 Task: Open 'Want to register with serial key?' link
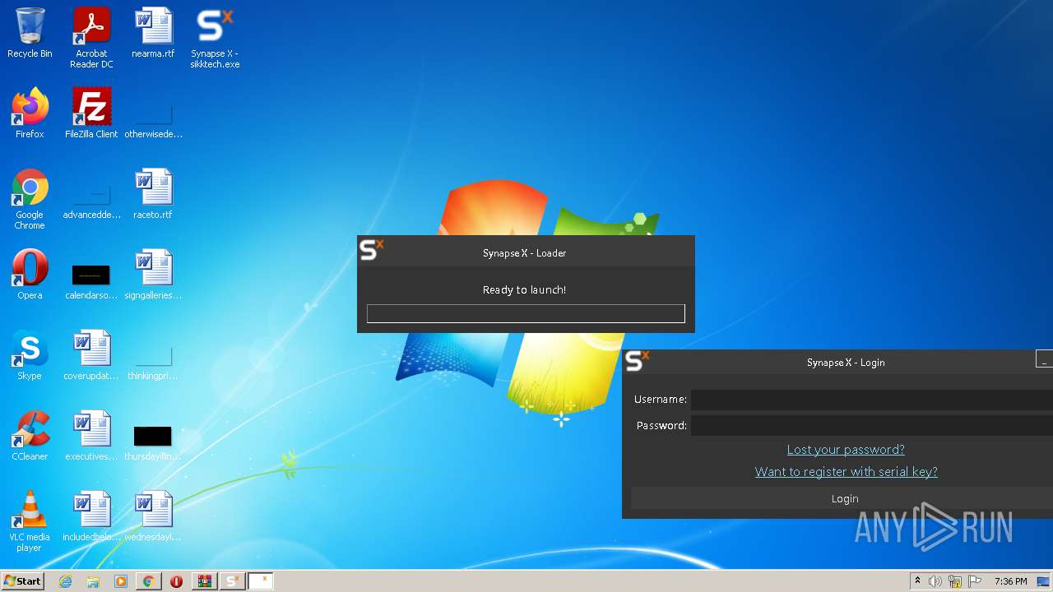tap(847, 472)
